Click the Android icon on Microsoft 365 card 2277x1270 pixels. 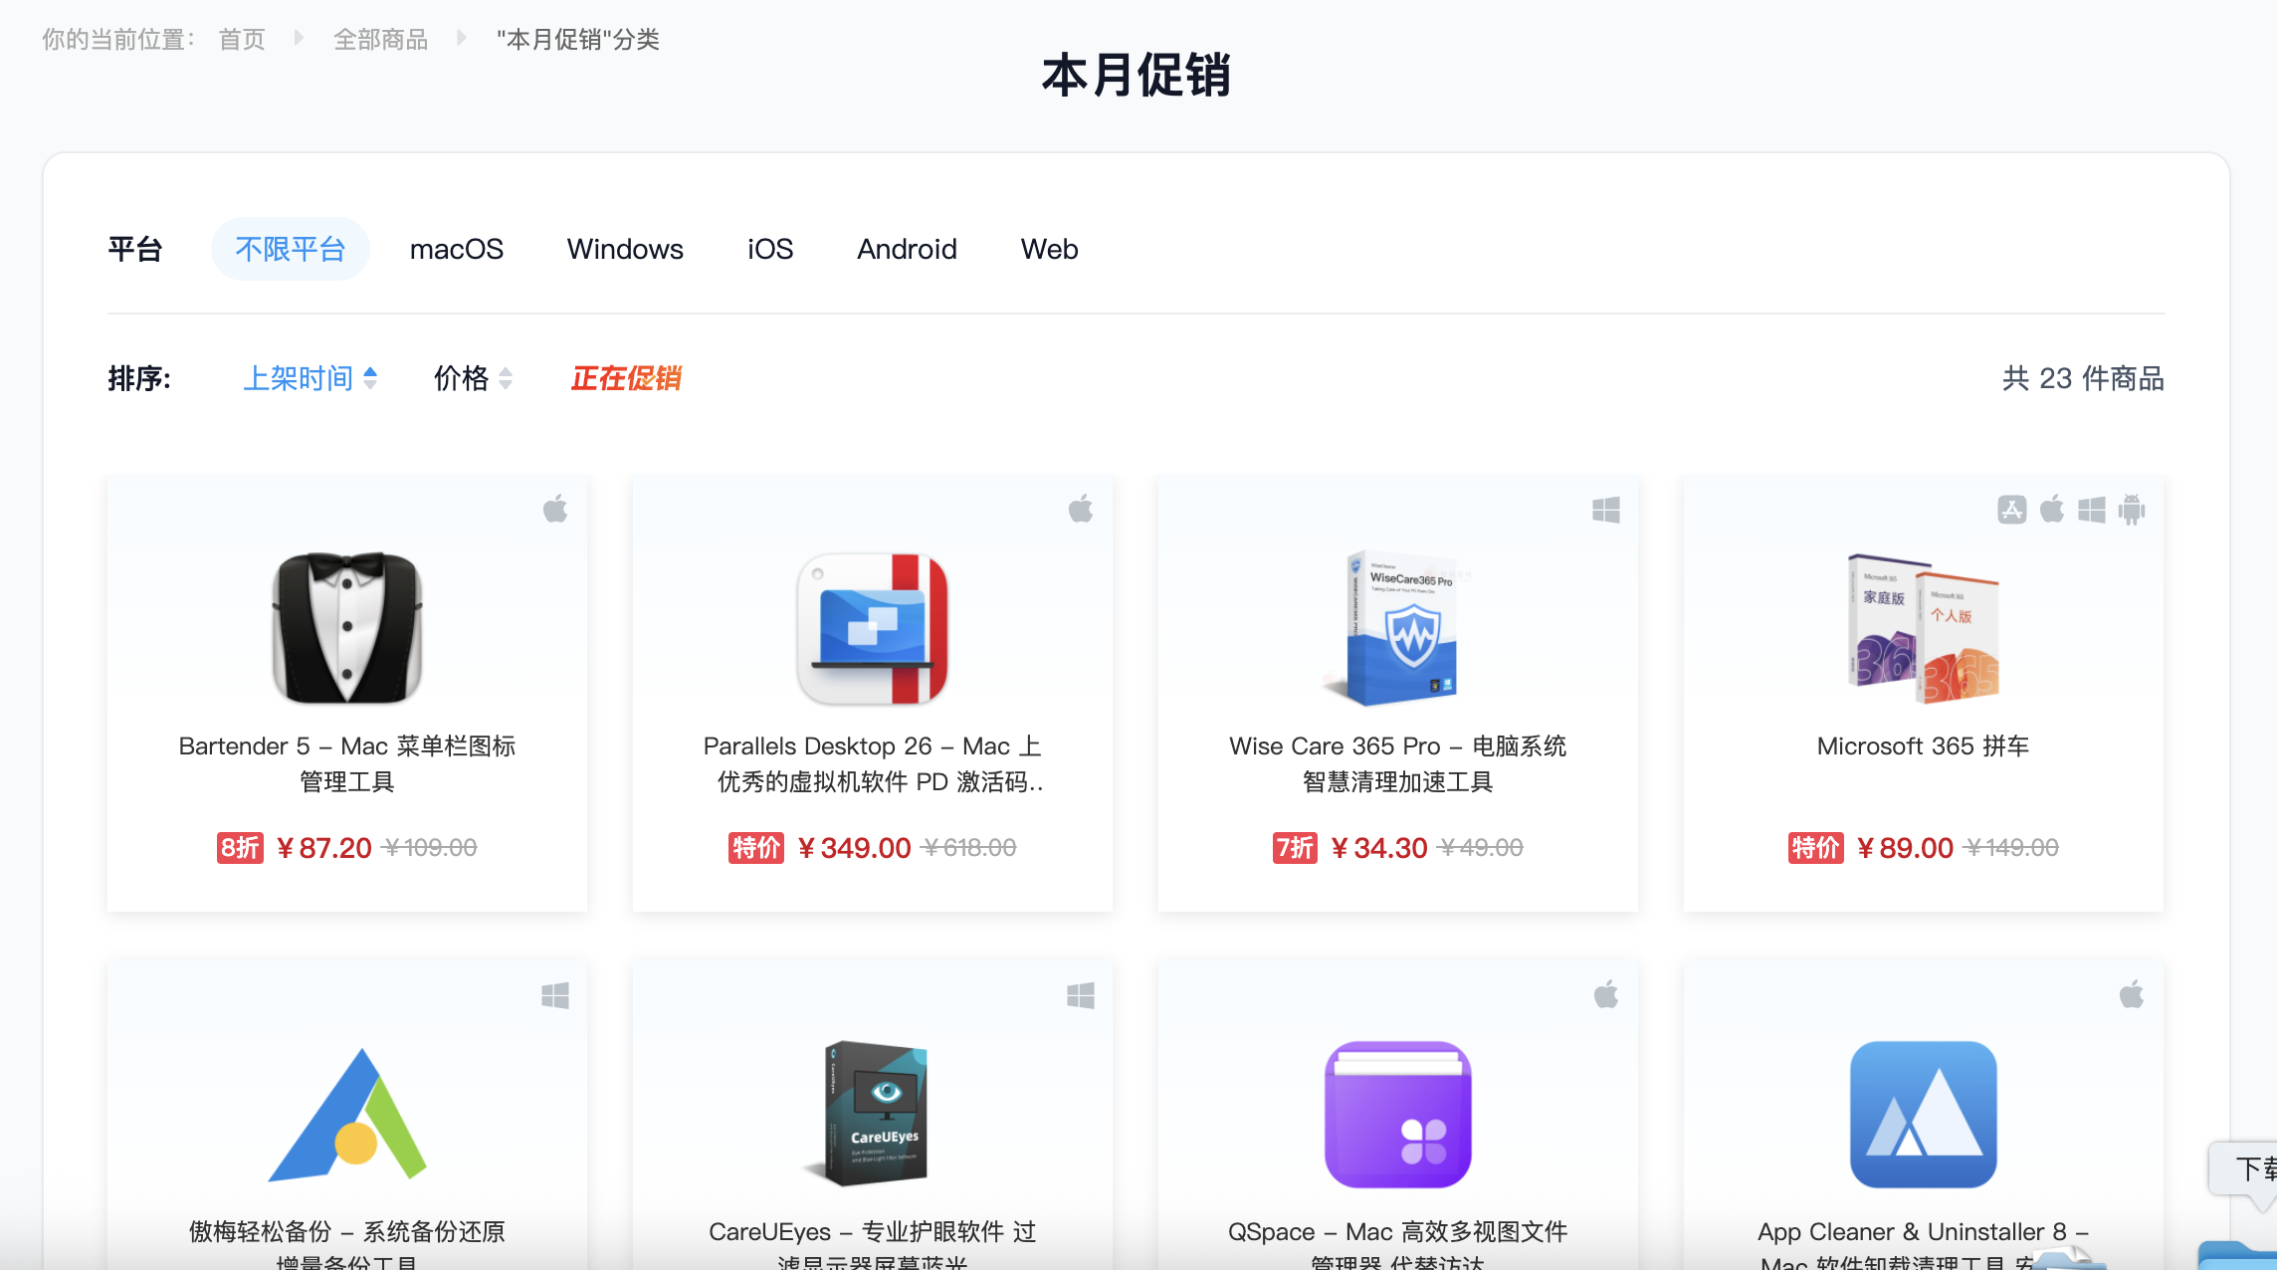coord(2132,510)
